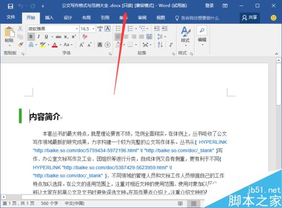This screenshot has width=282, height=208.
Task: Click the Redo icon in quick access toolbar
Action: tap(33, 6)
